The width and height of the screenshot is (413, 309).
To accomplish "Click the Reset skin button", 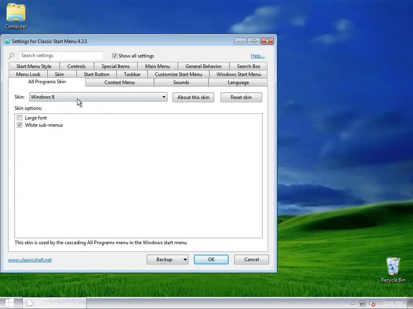I will [241, 97].
